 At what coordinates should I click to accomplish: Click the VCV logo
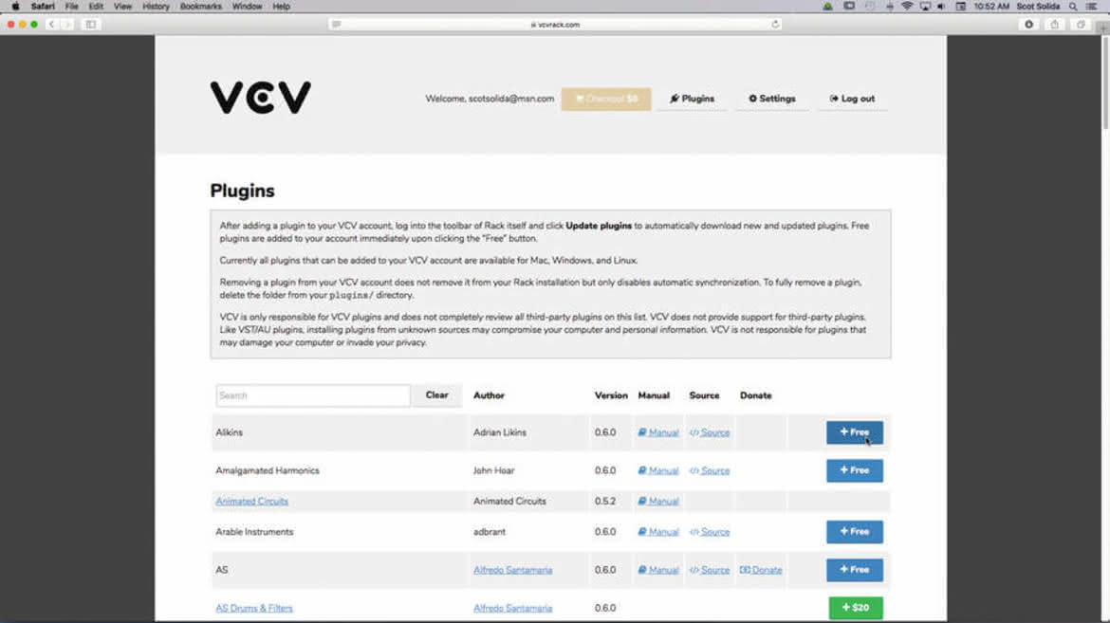click(x=261, y=98)
